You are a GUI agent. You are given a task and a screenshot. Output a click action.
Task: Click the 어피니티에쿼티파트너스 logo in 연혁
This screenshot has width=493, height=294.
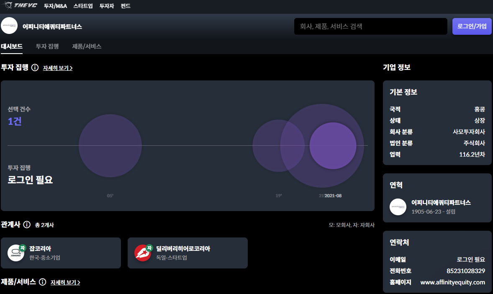pyautogui.click(x=398, y=207)
